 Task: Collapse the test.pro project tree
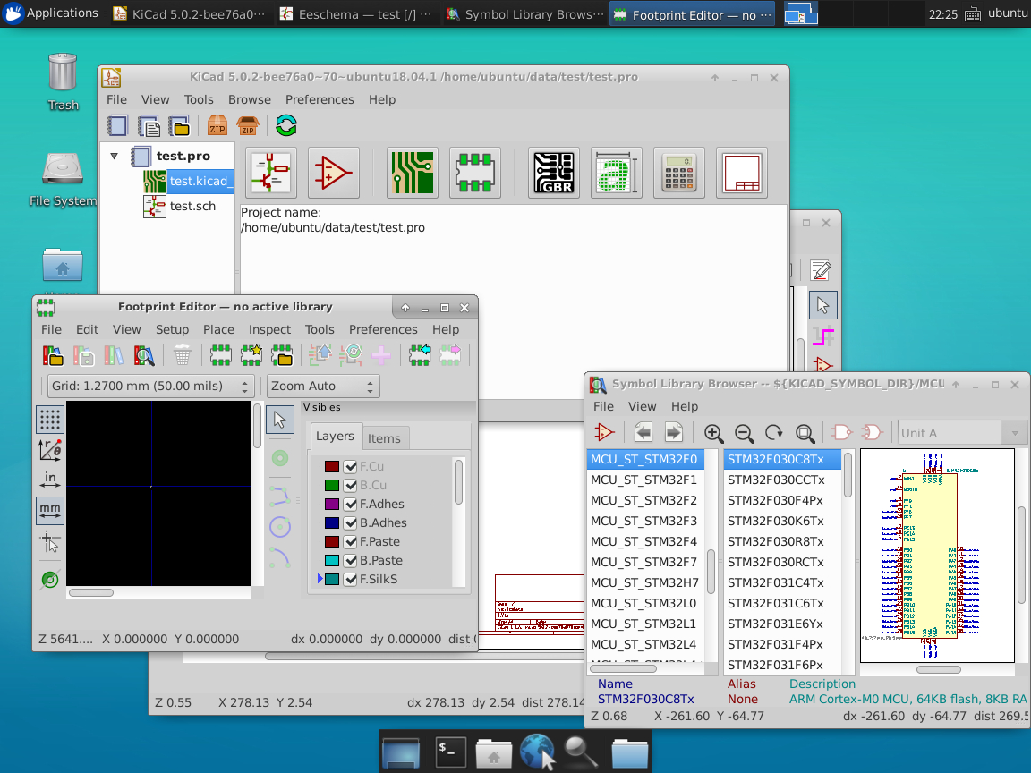click(x=115, y=157)
